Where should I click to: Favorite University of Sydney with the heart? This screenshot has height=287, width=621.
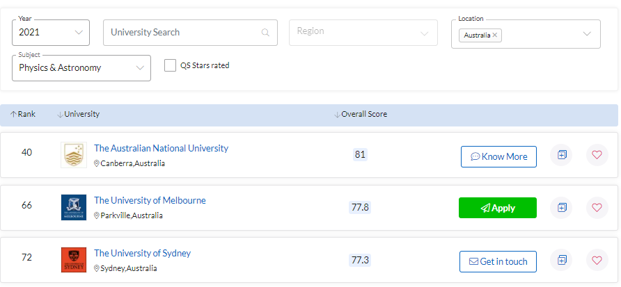[597, 260]
